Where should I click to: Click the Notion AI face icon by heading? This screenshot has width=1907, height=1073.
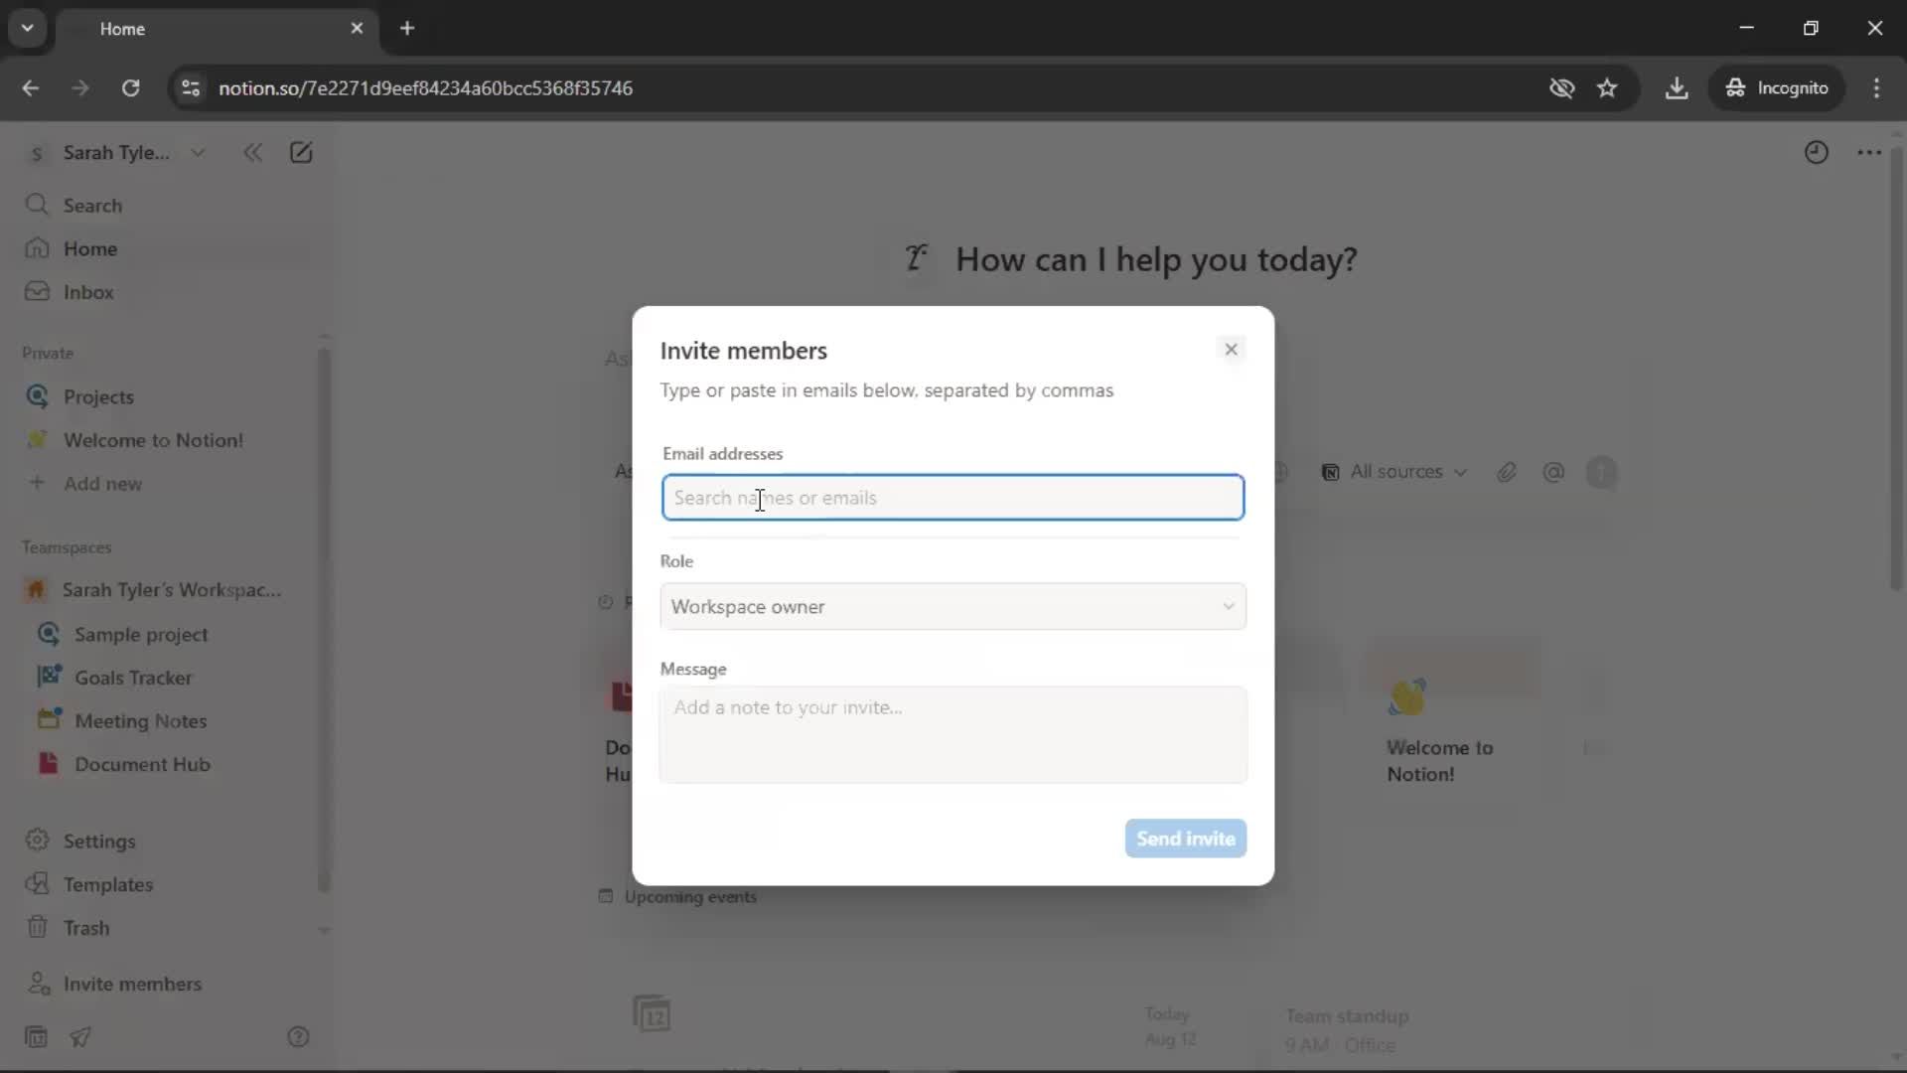(x=917, y=259)
